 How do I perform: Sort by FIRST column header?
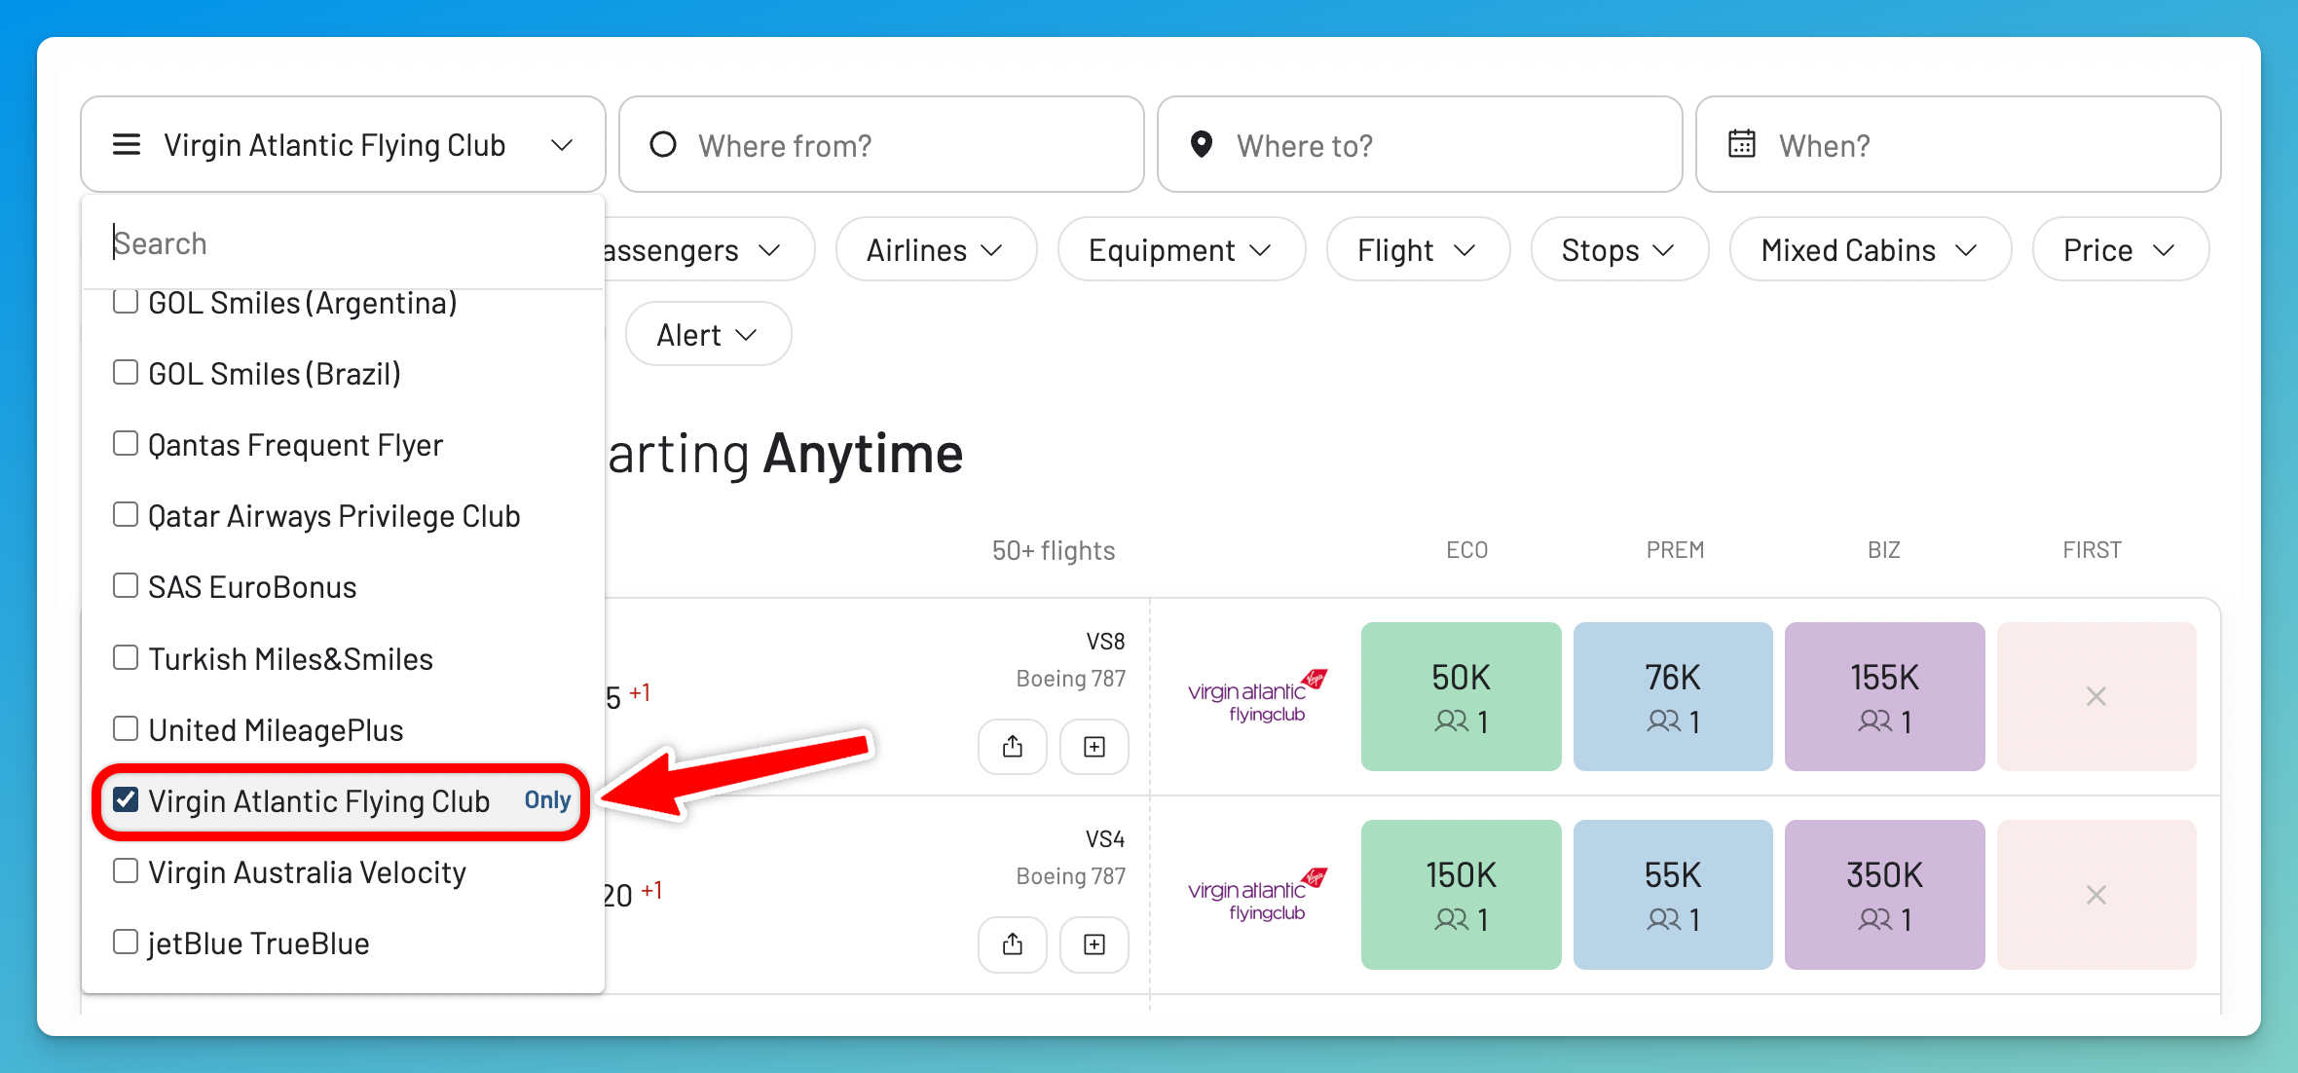coord(2092,550)
